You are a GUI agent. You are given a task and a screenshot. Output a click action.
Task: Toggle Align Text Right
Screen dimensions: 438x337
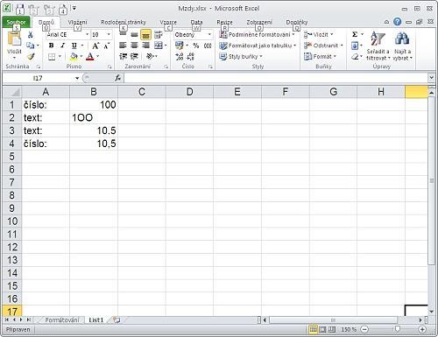145,46
